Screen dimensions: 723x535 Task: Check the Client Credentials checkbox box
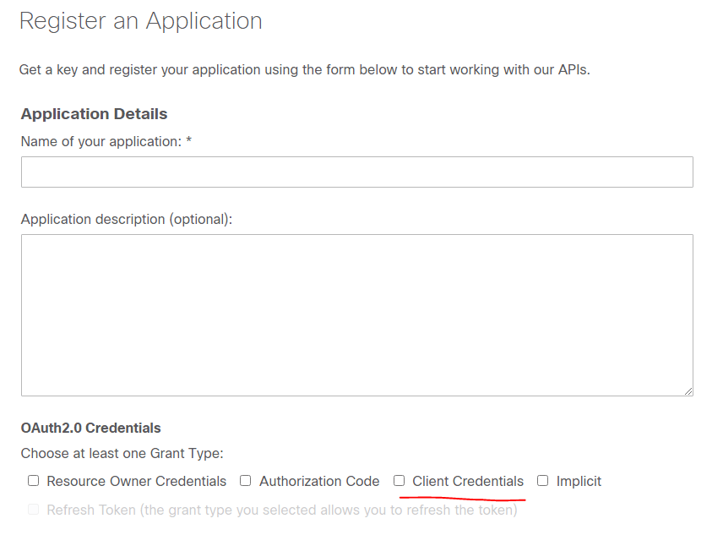[x=400, y=481]
